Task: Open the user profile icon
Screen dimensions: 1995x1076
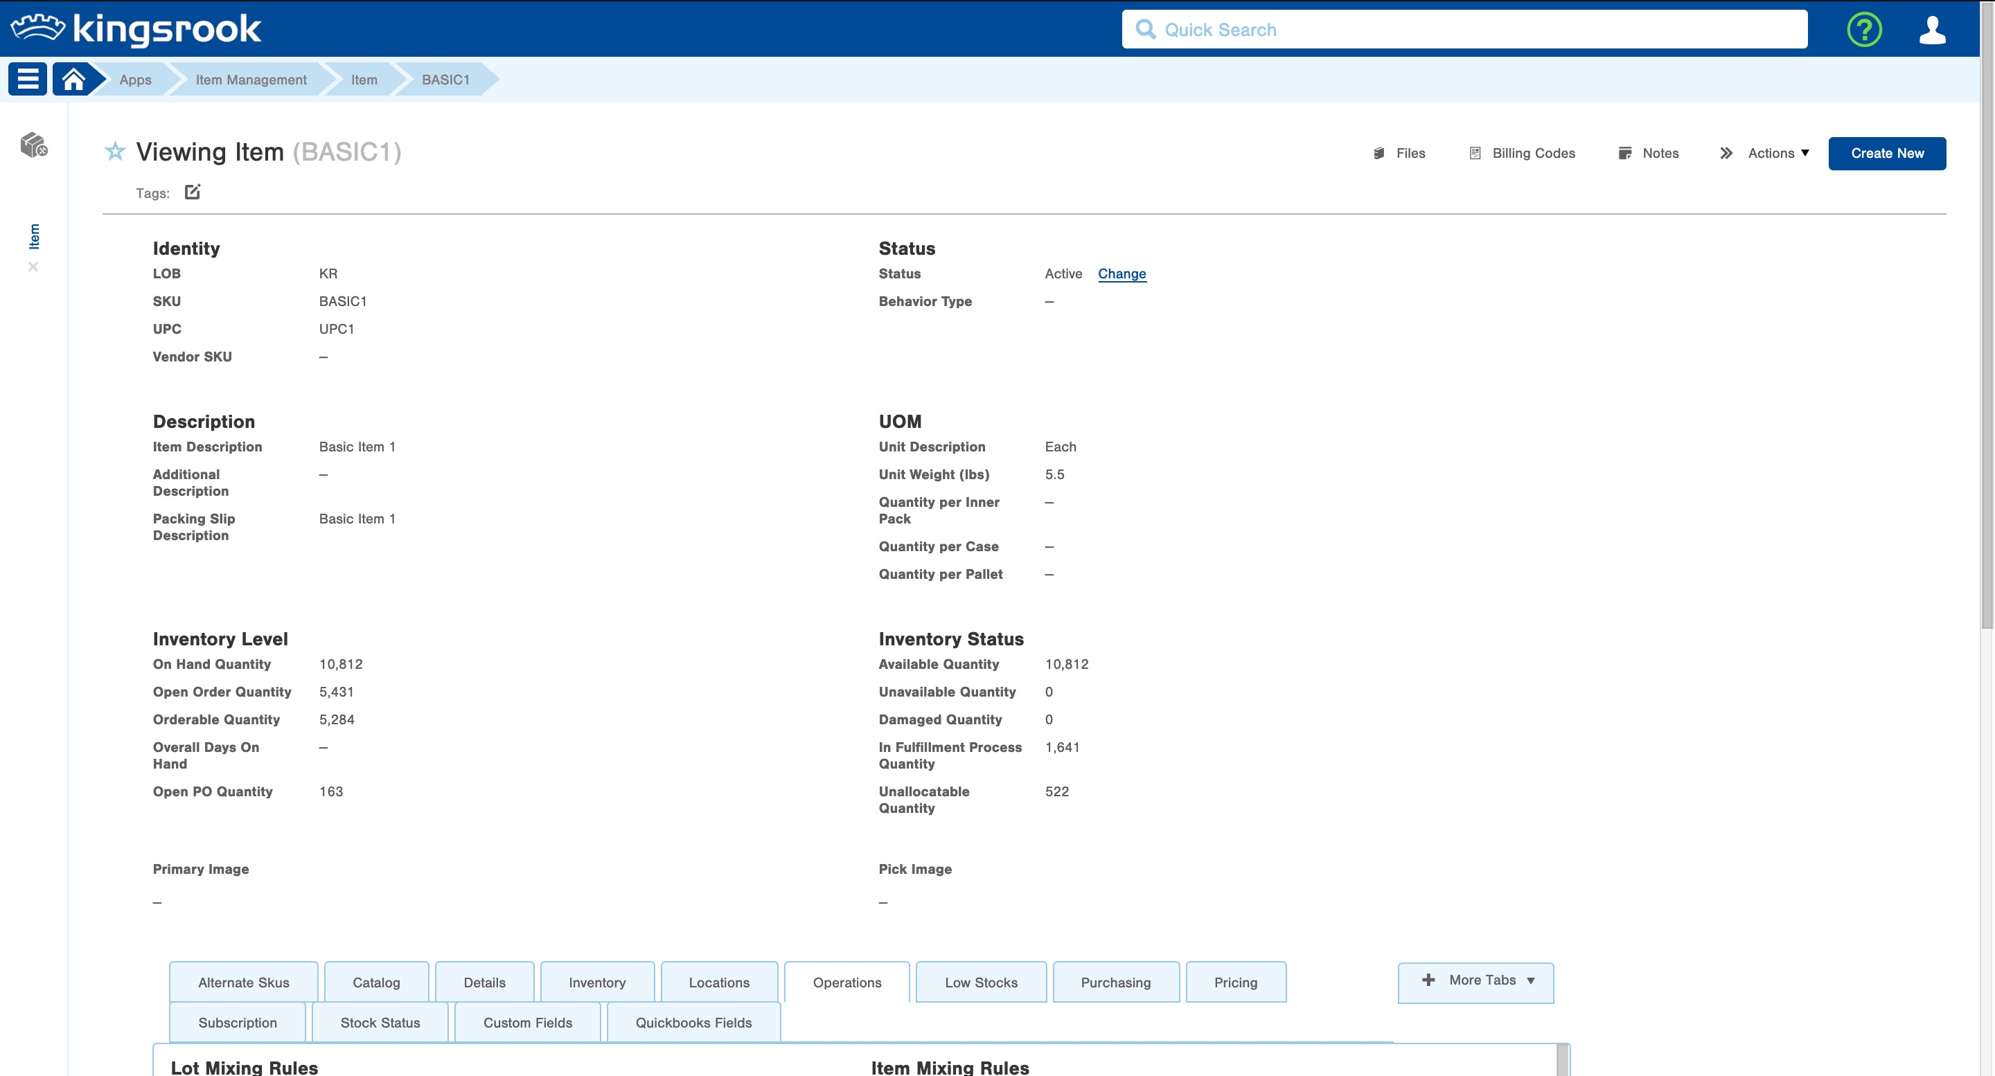Action: click(1931, 29)
